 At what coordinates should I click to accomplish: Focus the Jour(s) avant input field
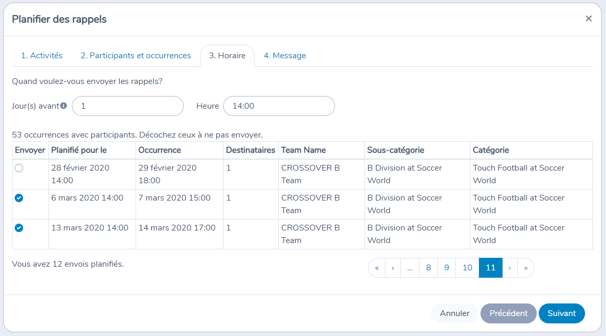click(128, 106)
